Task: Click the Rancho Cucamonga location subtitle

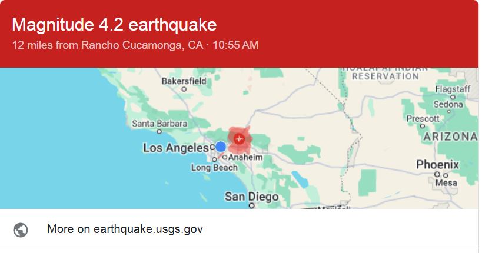Action: 135,45
